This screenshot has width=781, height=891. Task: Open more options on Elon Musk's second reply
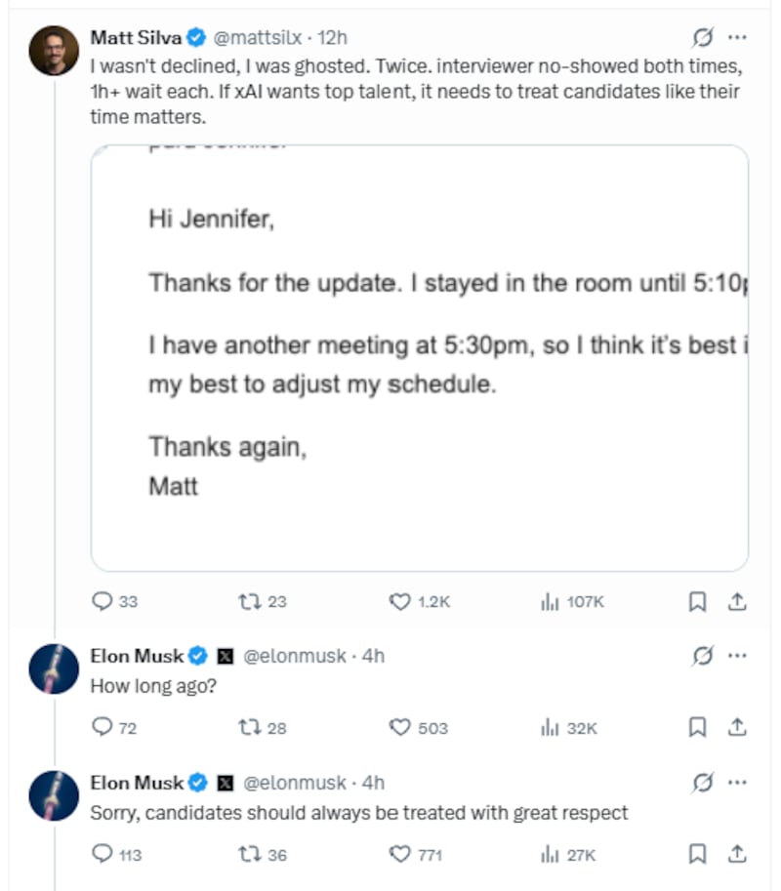[x=739, y=782]
